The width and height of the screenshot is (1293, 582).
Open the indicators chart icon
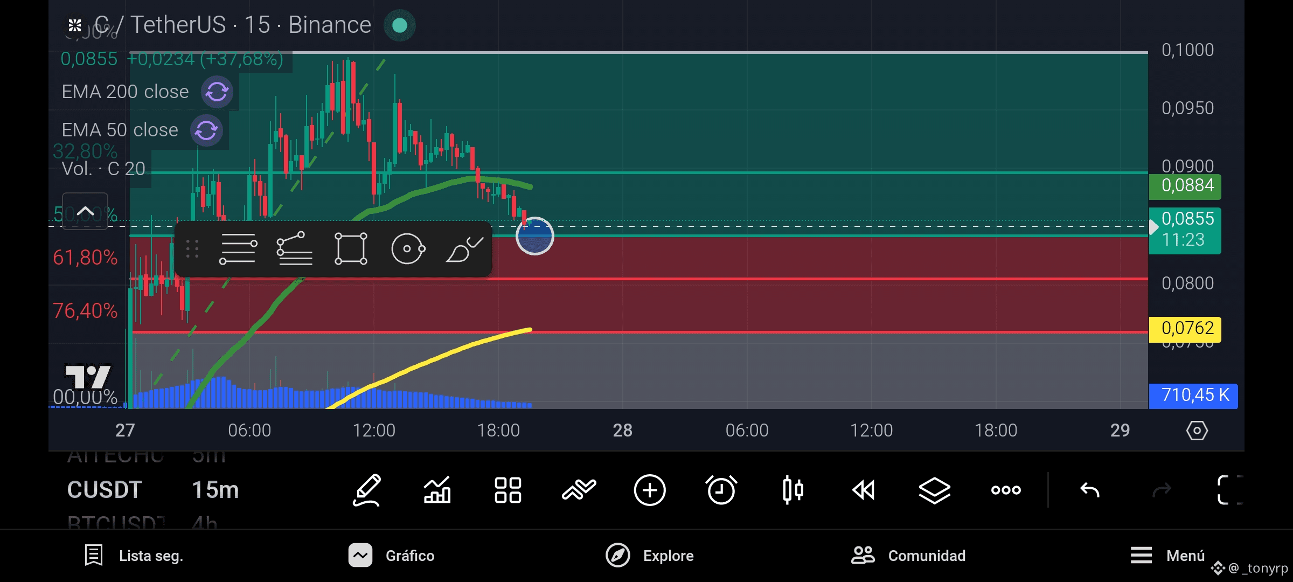[437, 490]
